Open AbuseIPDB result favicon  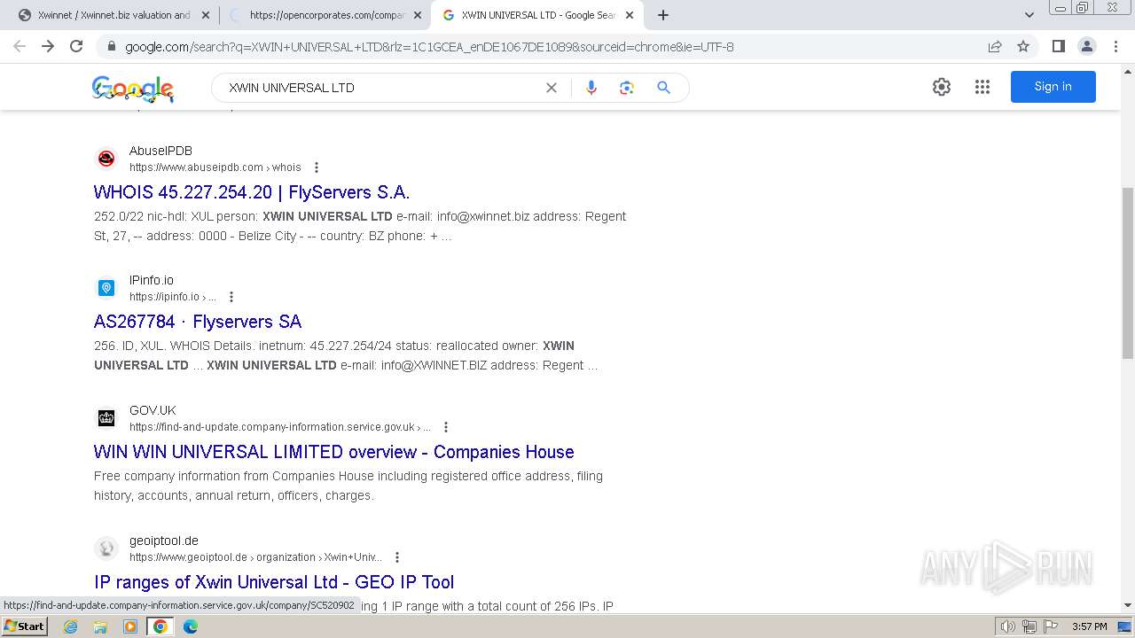point(106,159)
